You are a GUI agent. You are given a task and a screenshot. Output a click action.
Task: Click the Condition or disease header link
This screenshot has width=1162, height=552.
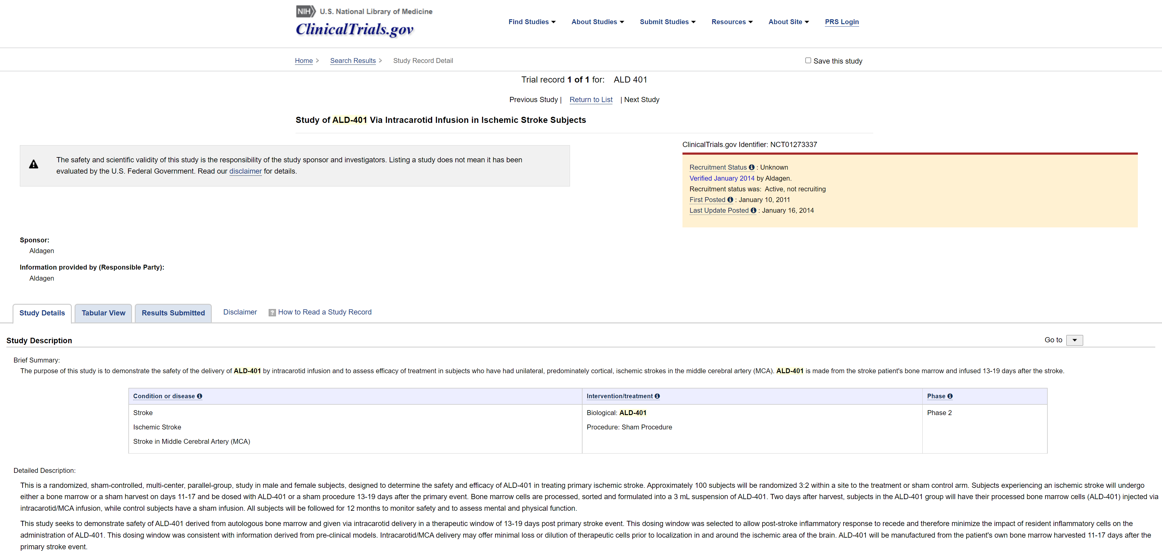pyautogui.click(x=164, y=396)
